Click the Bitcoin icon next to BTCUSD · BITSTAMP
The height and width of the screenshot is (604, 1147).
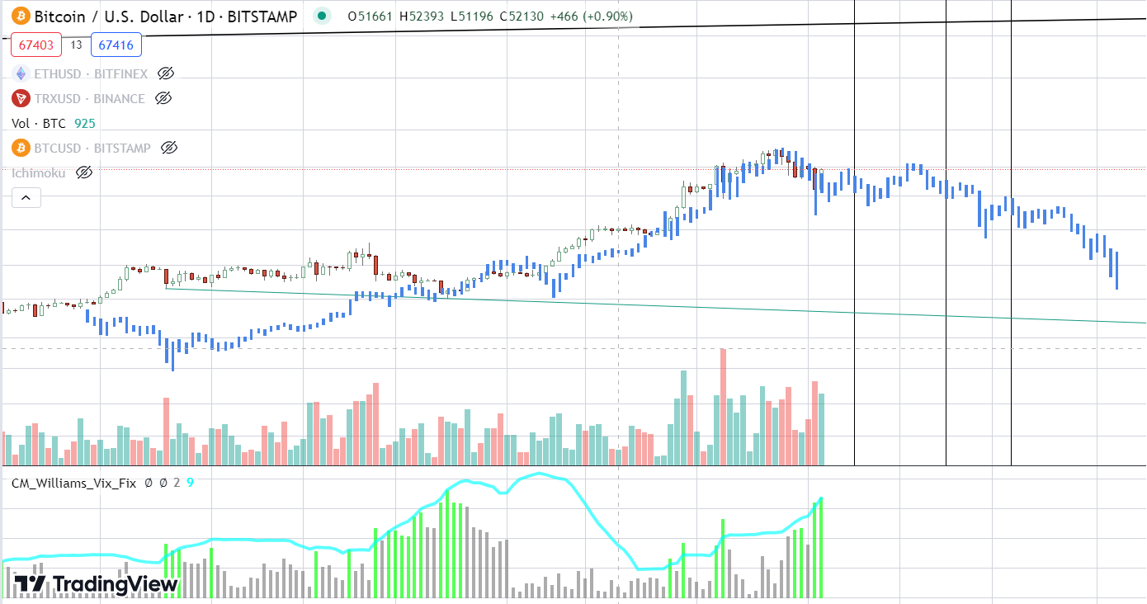click(21, 148)
